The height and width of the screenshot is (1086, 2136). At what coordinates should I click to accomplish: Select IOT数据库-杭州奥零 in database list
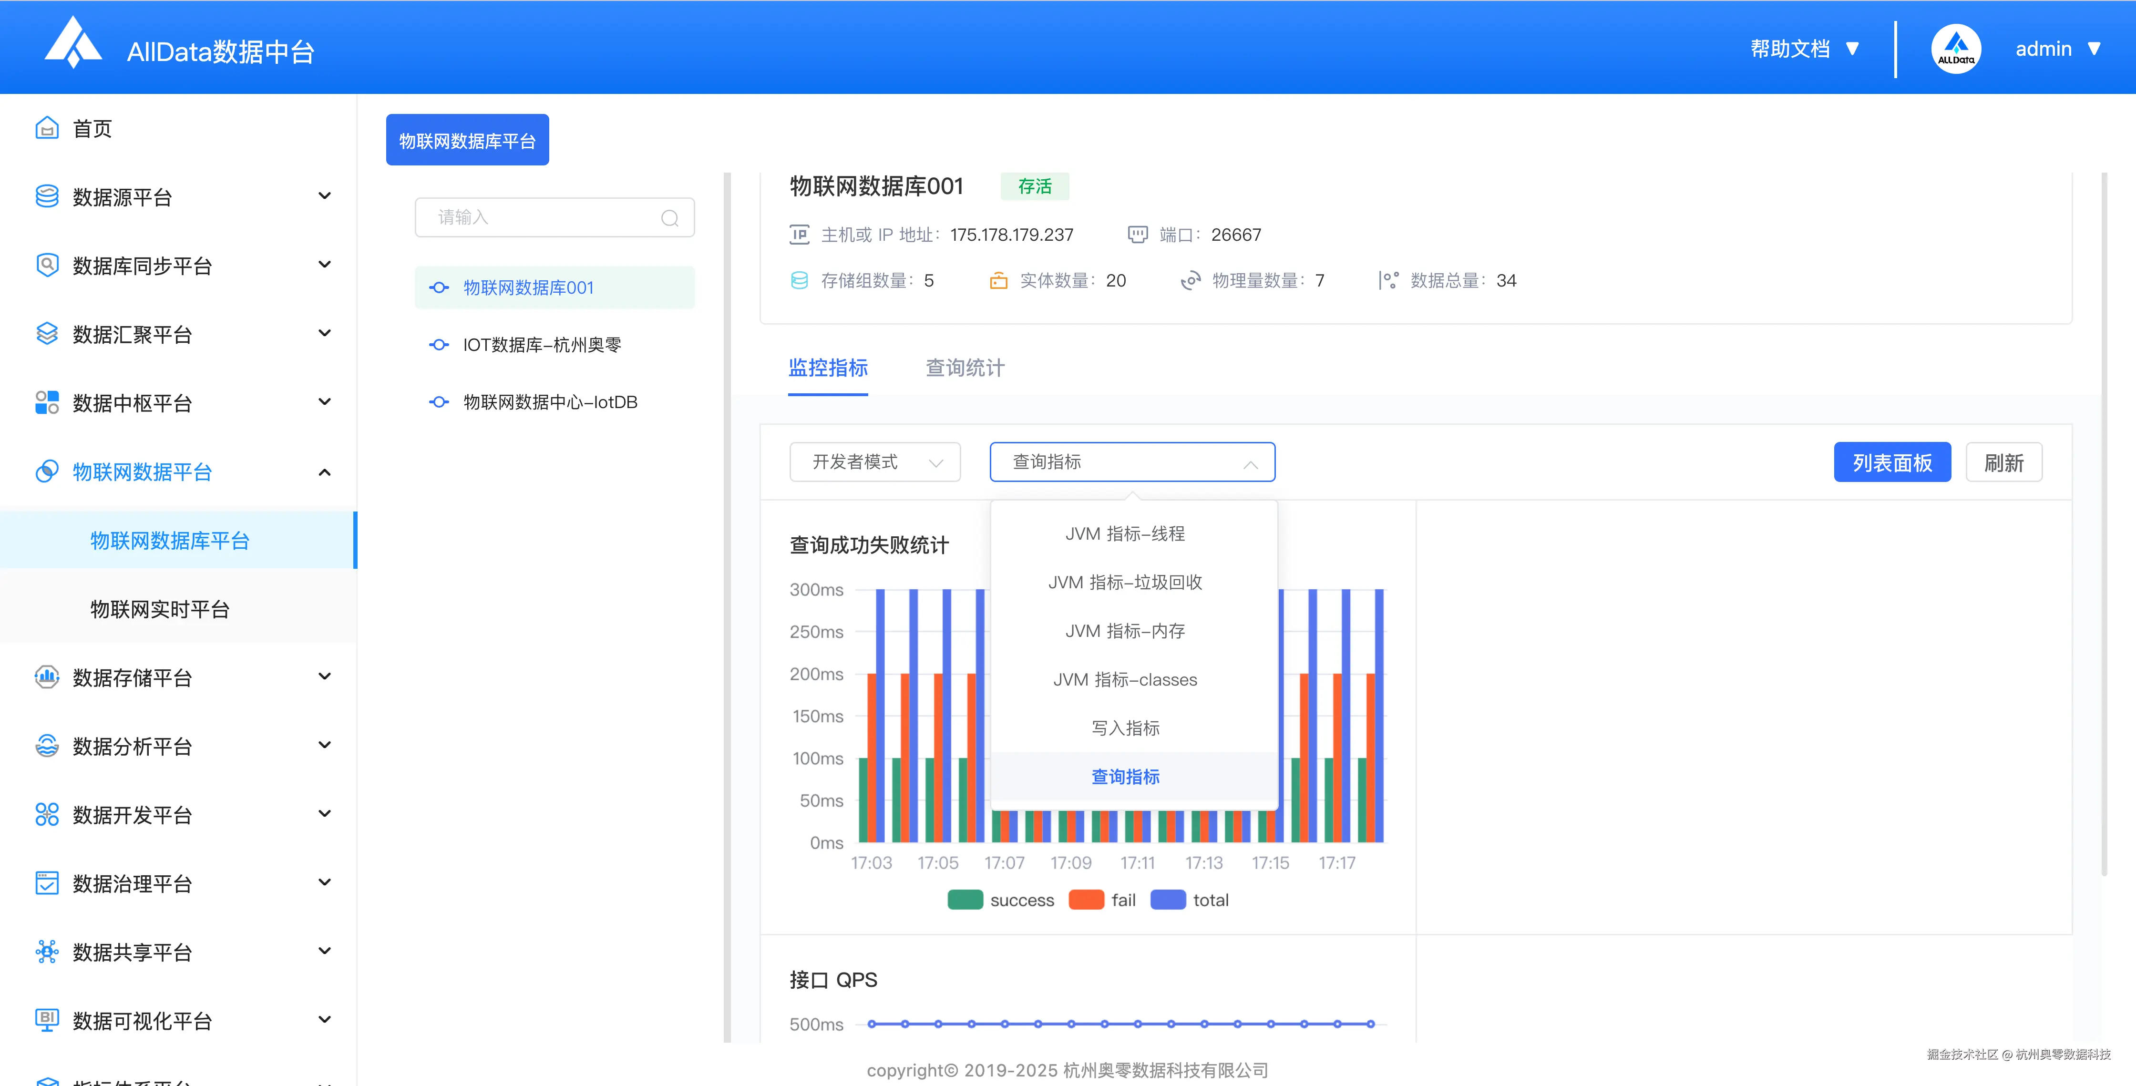(542, 345)
